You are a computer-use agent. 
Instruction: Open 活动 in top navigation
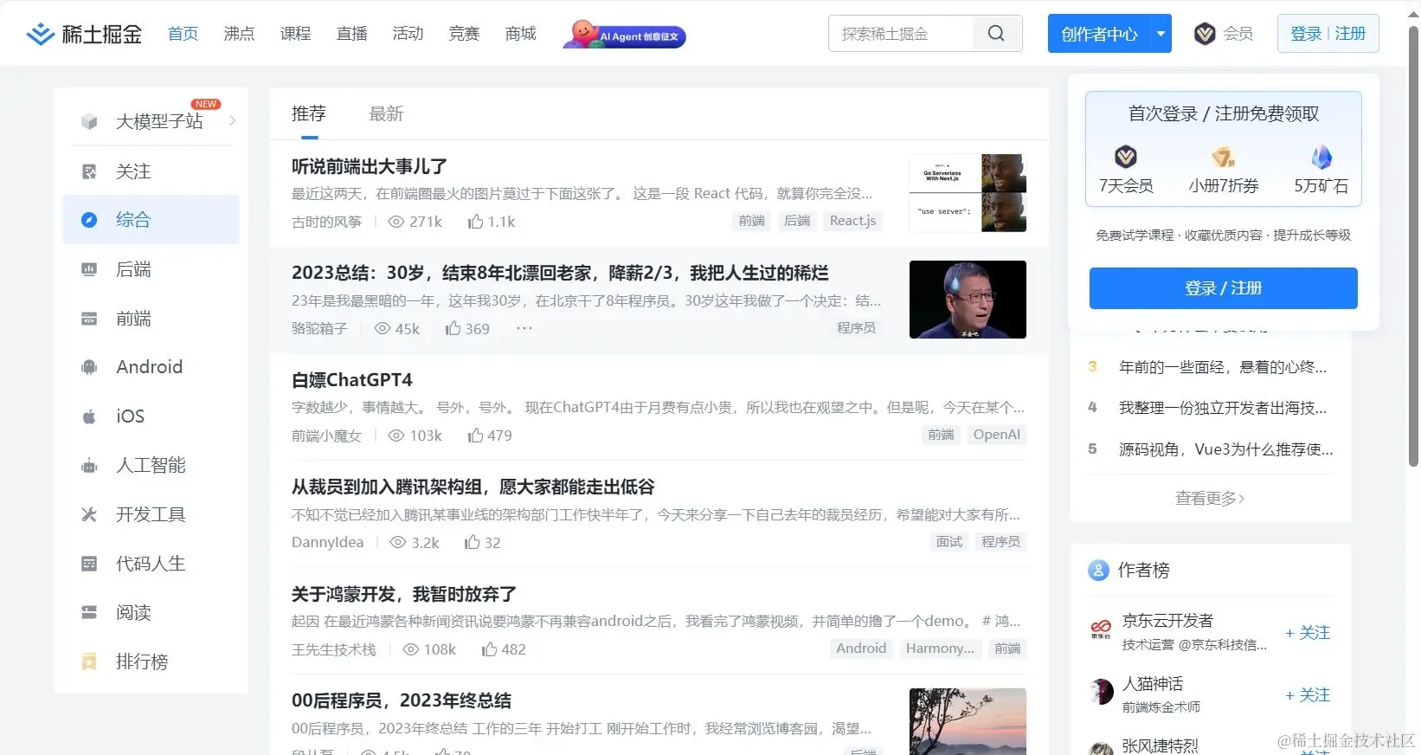click(408, 34)
